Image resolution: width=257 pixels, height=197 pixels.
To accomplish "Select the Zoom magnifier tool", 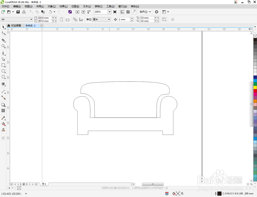I will [3, 46].
